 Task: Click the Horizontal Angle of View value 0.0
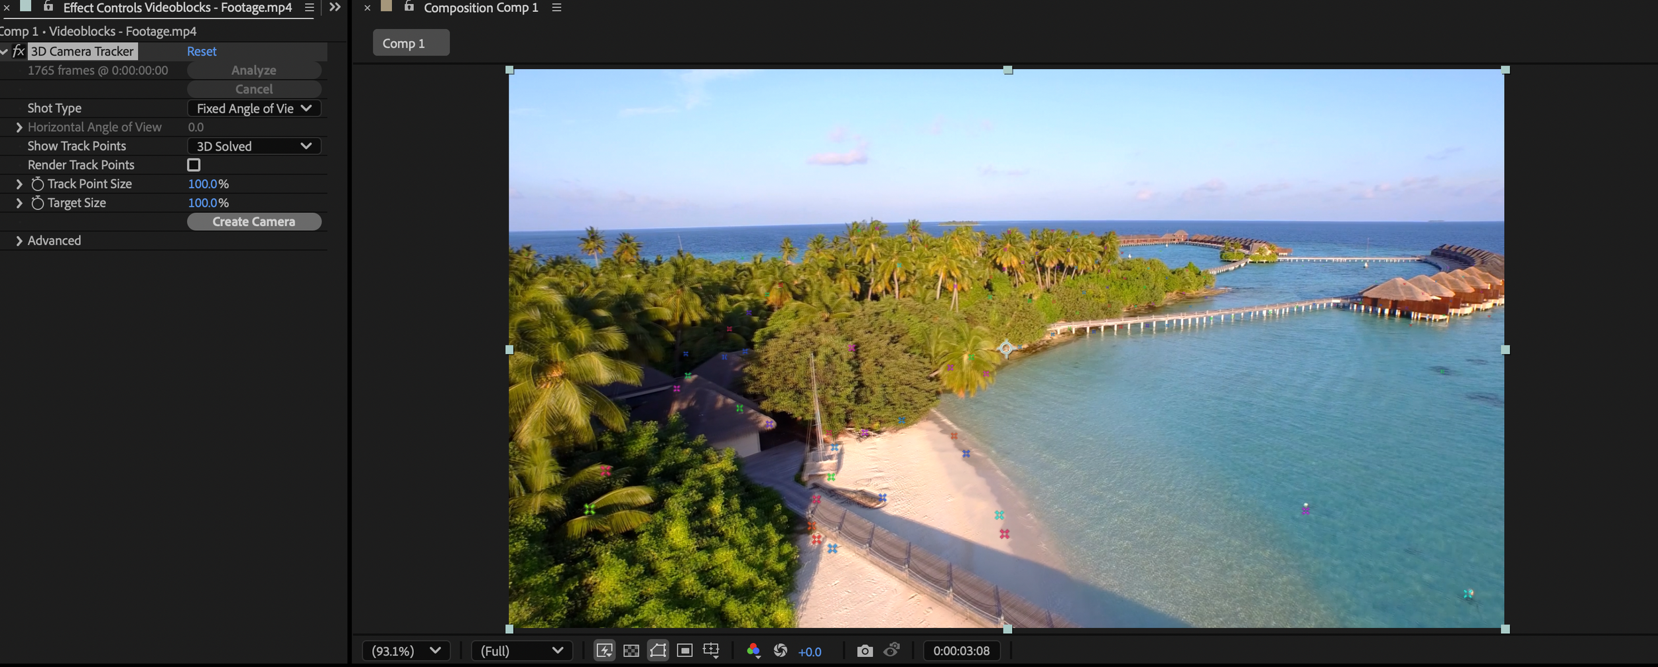(196, 127)
